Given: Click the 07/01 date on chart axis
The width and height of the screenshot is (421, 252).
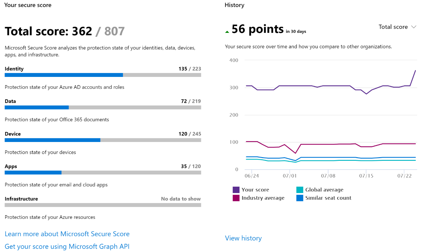Looking at the screenshot, I should pyautogui.click(x=290, y=176).
